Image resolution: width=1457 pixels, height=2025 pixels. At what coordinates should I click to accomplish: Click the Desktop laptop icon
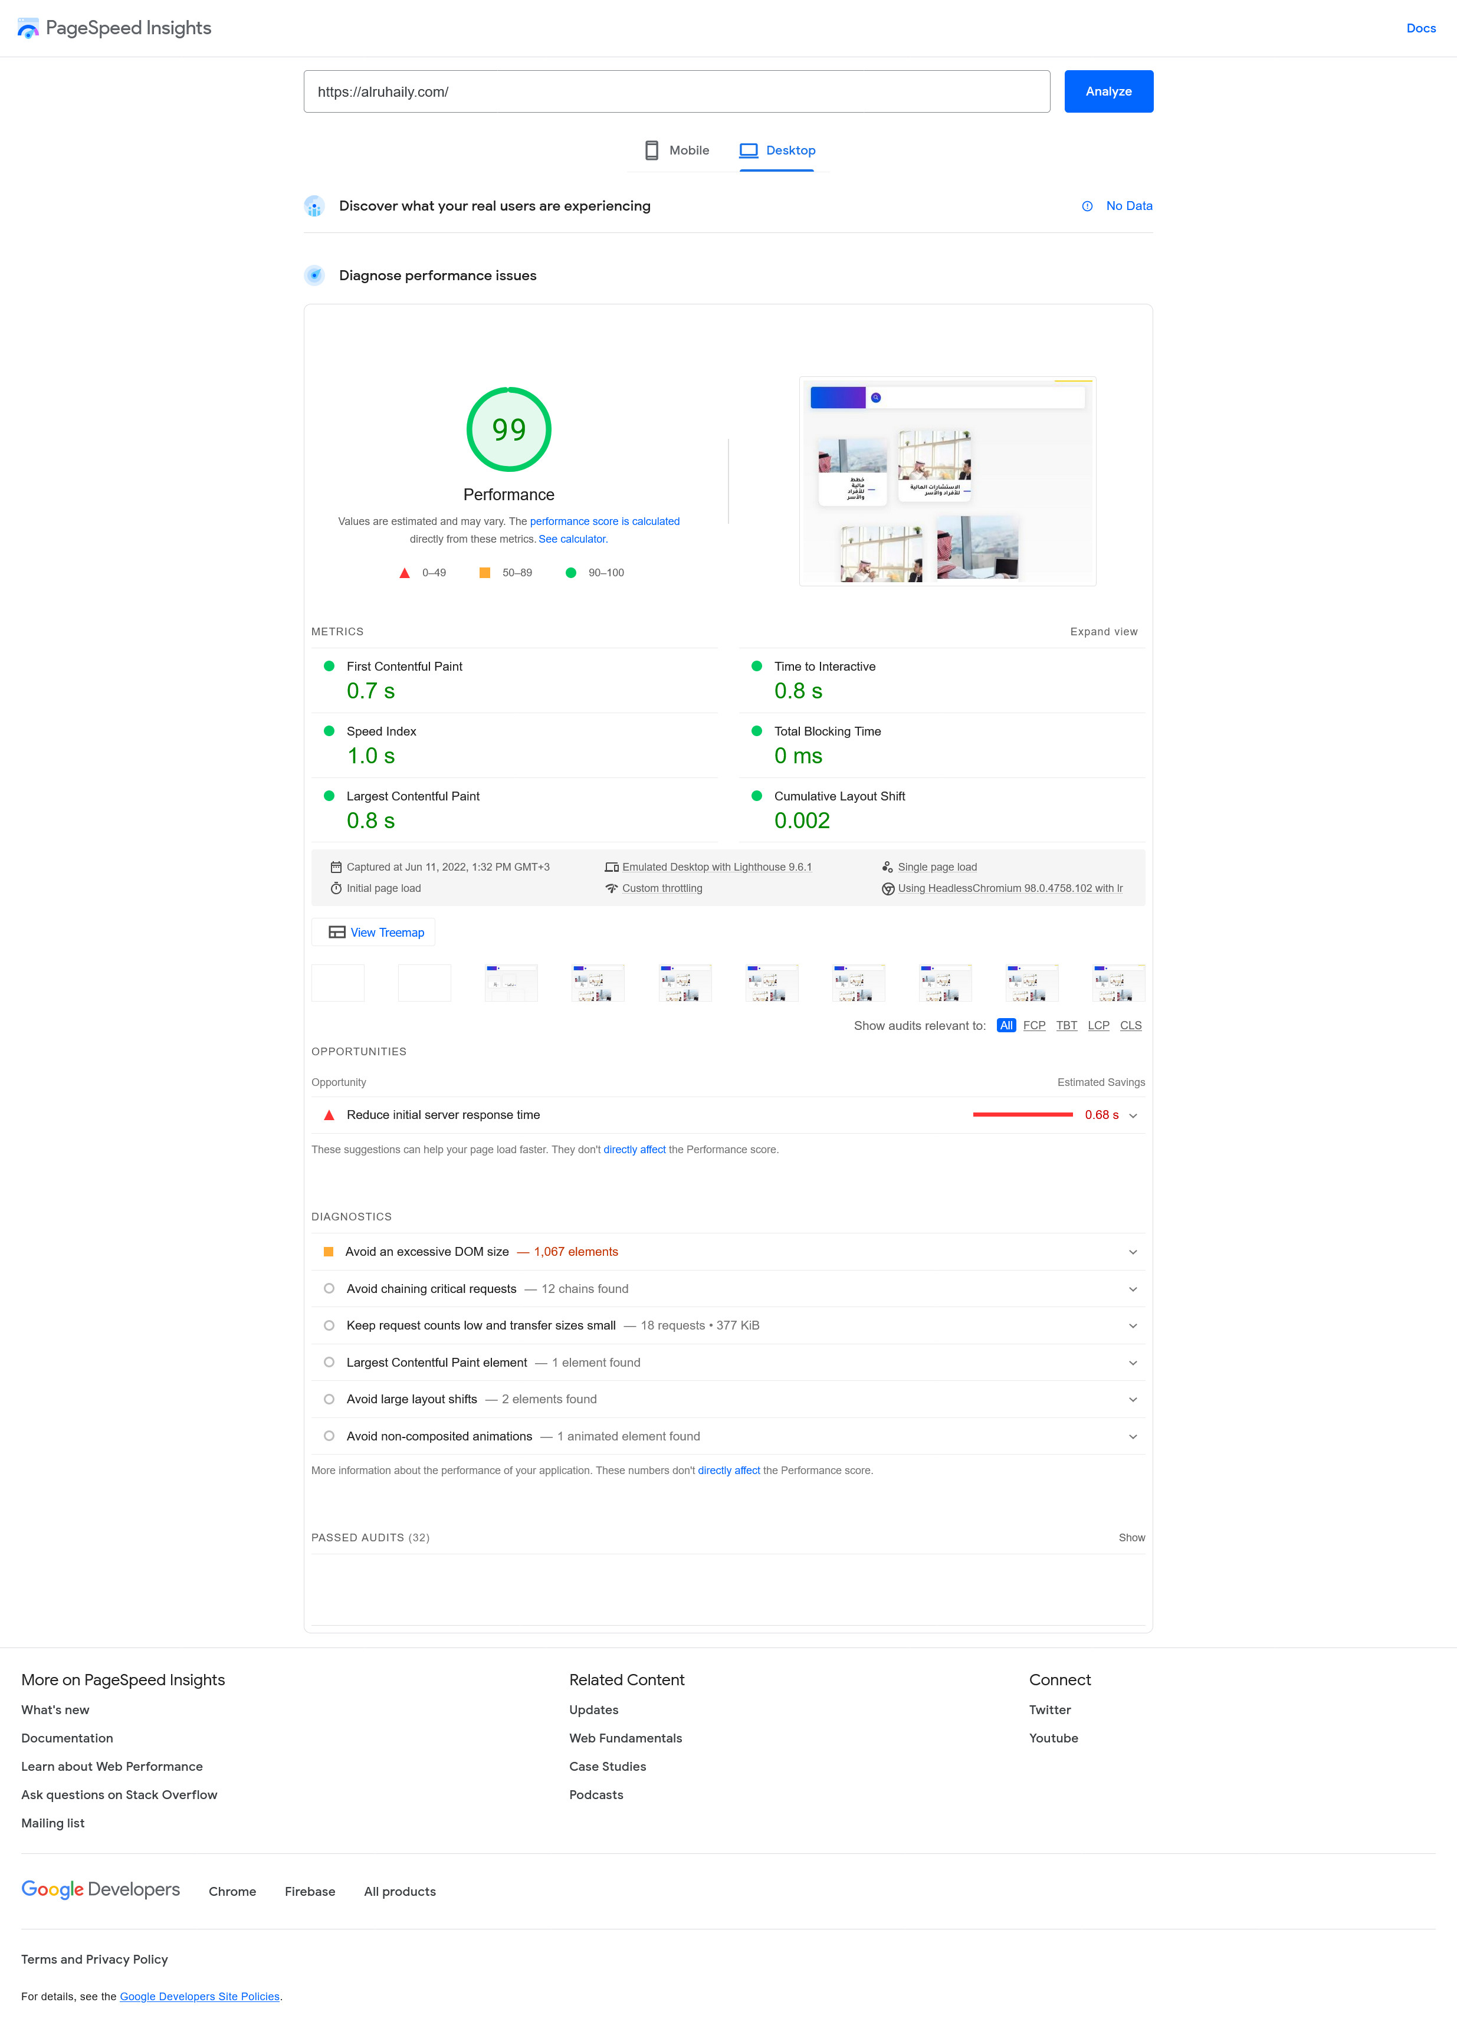(x=748, y=150)
